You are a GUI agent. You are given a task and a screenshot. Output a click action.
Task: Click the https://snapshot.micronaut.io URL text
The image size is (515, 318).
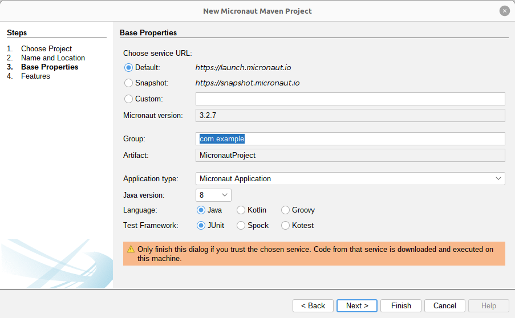click(x=248, y=83)
